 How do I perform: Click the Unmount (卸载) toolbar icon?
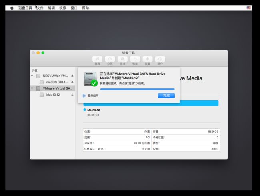(148, 59)
